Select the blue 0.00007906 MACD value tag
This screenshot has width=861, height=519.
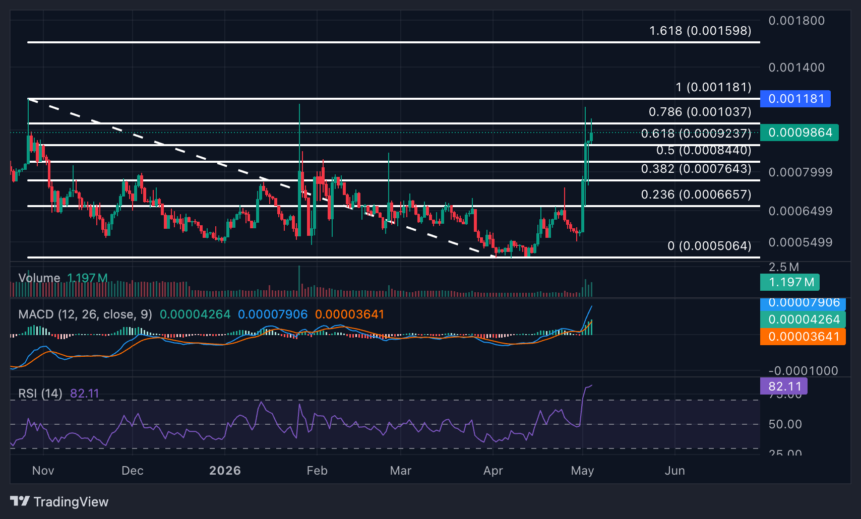tap(803, 303)
